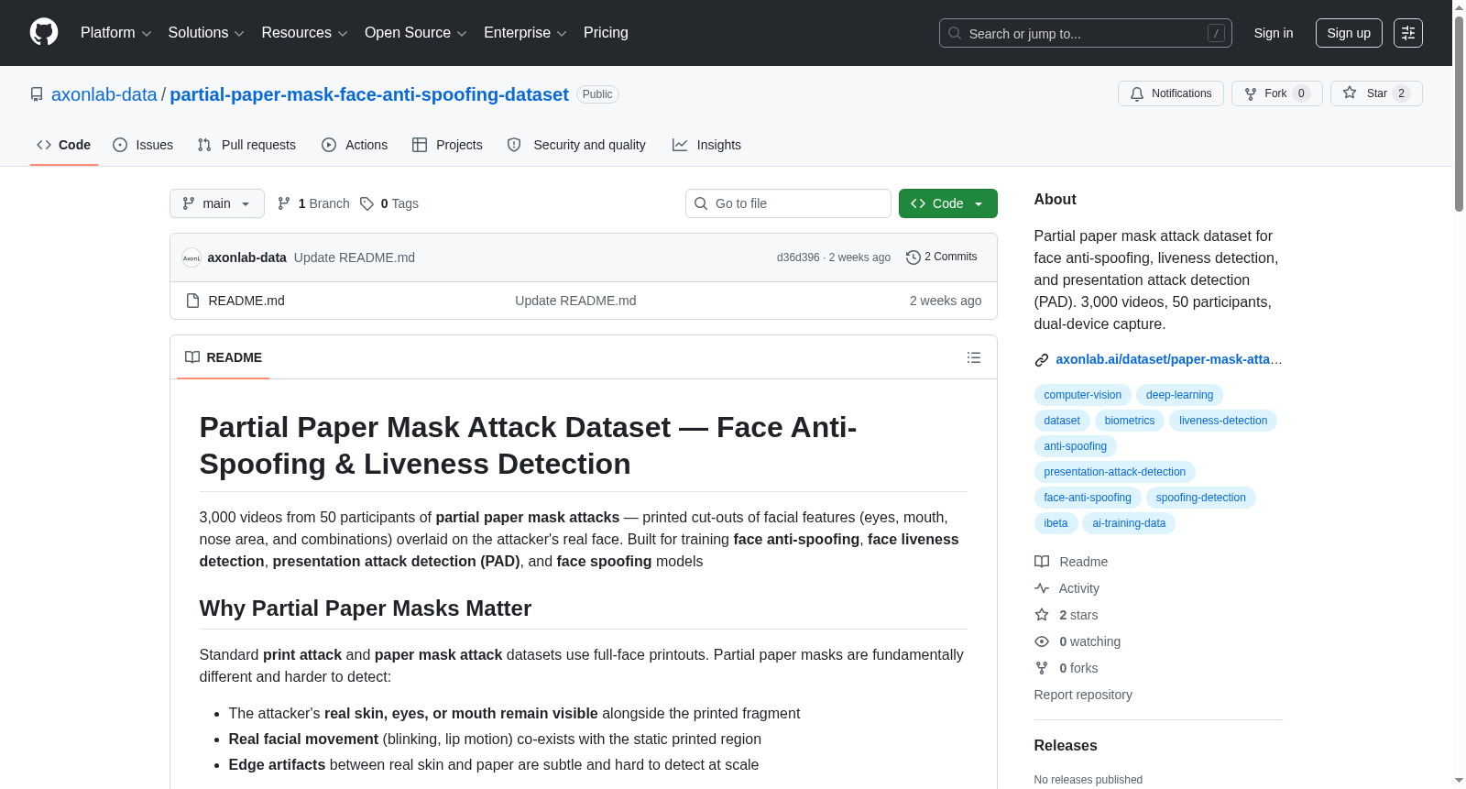Star this repository
Viewport: 1466px width, 789px height.
coord(1376,93)
